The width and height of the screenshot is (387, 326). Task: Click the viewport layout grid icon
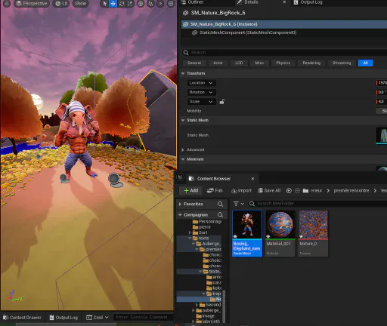click(x=171, y=4)
